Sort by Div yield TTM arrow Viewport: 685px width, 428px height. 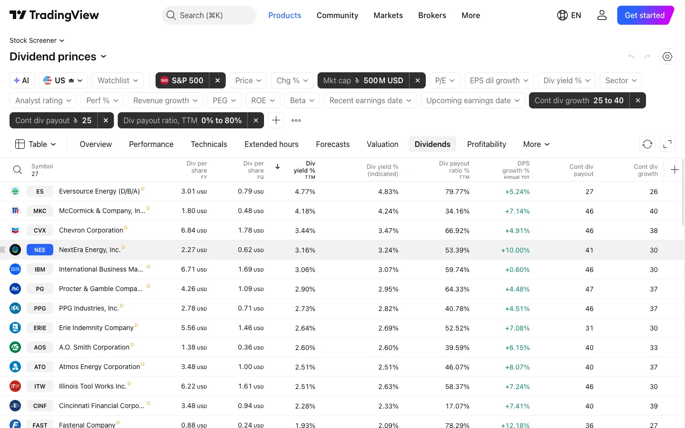[x=277, y=166]
